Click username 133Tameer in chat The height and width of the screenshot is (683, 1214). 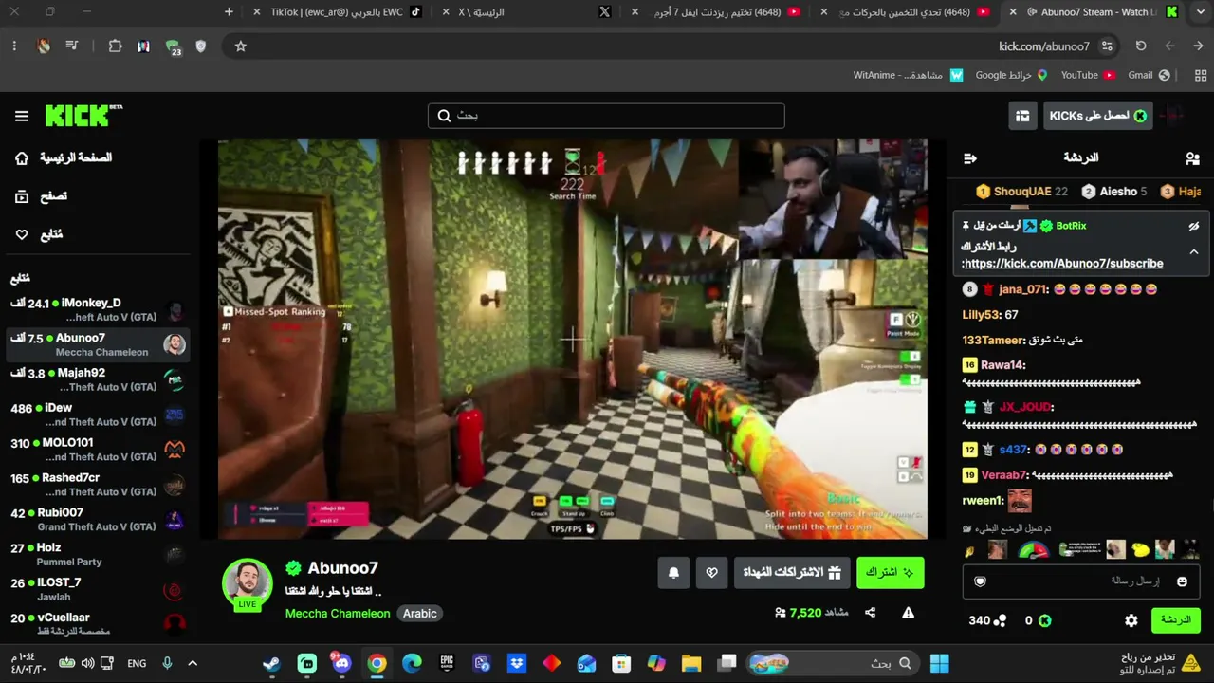click(993, 340)
